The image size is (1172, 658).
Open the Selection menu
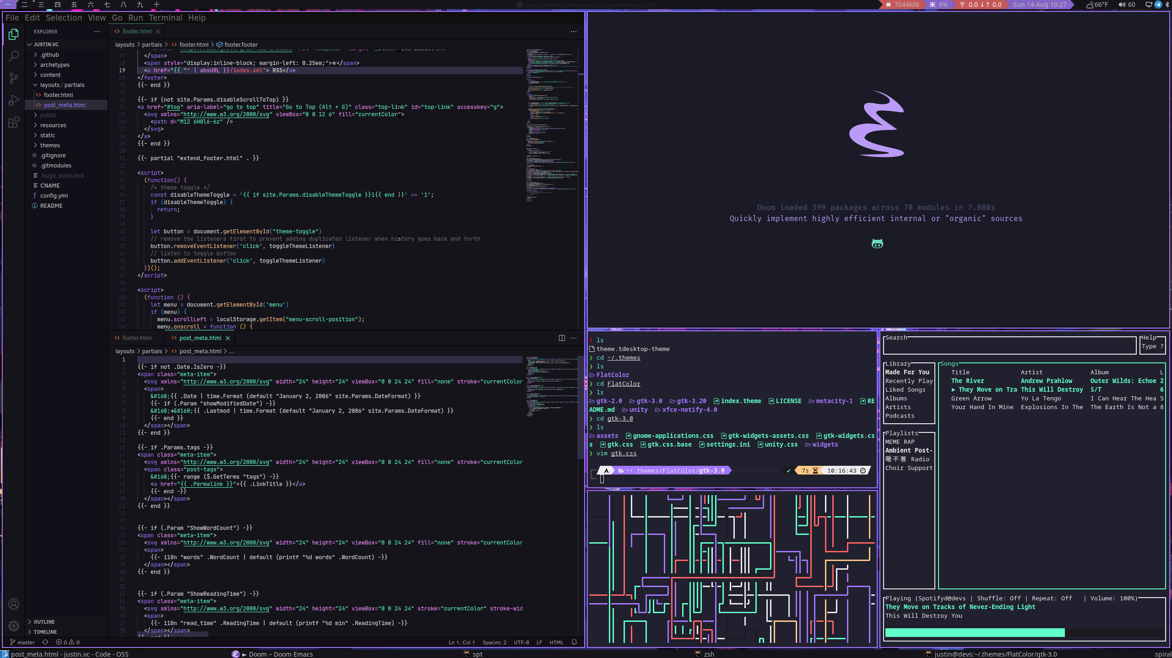(x=64, y=18)
